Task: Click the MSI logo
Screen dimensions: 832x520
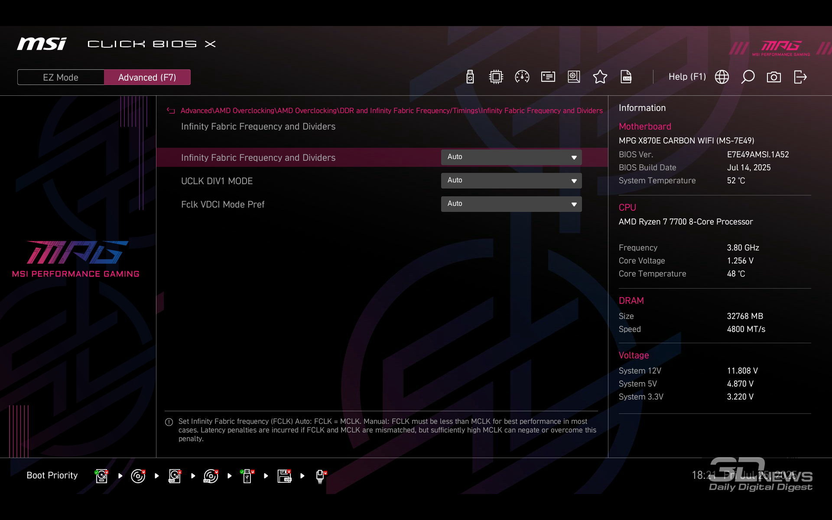Action: (x=42, y=44)
